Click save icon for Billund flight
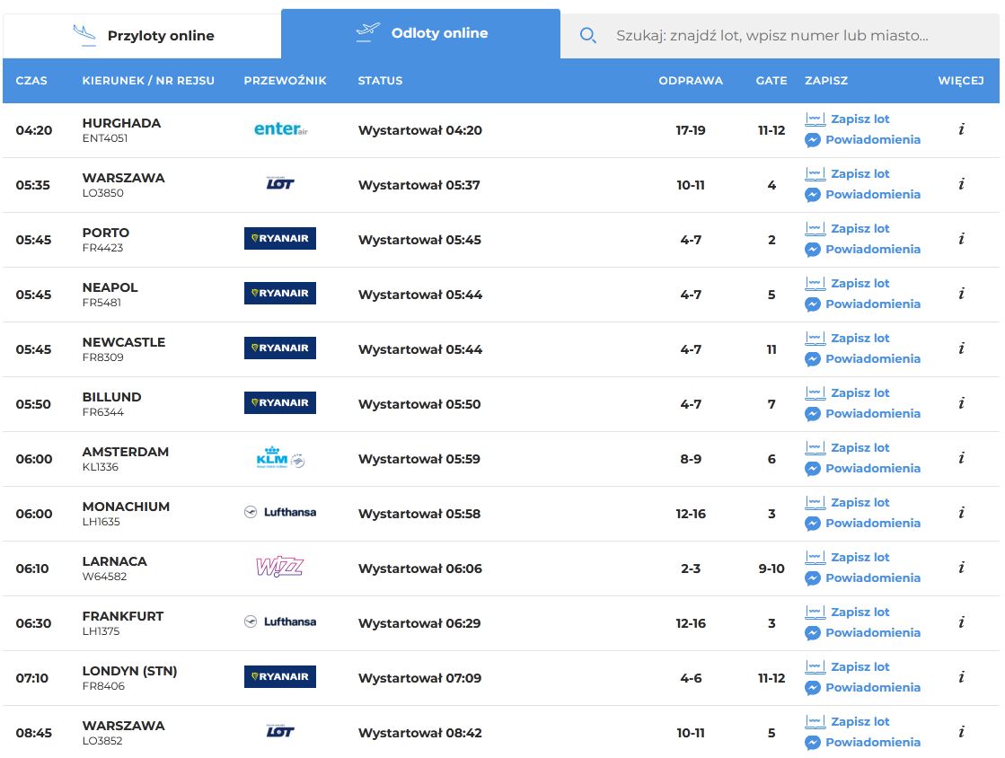 pyautogui.click(x=815, y=393)
